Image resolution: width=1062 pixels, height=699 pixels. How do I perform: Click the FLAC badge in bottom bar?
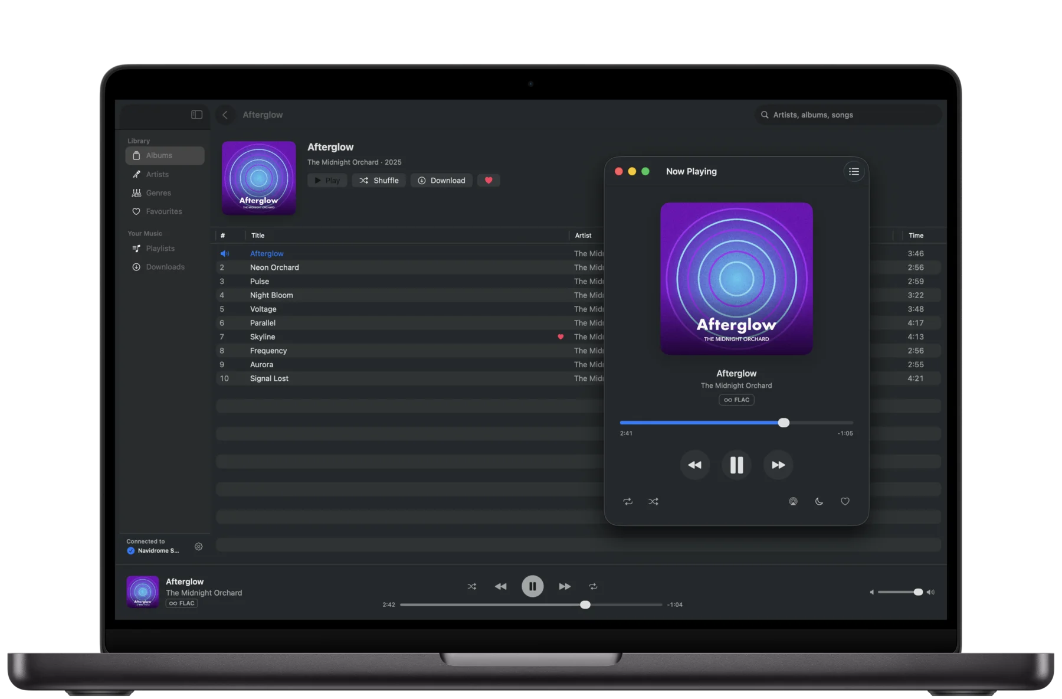coord(182,603)
